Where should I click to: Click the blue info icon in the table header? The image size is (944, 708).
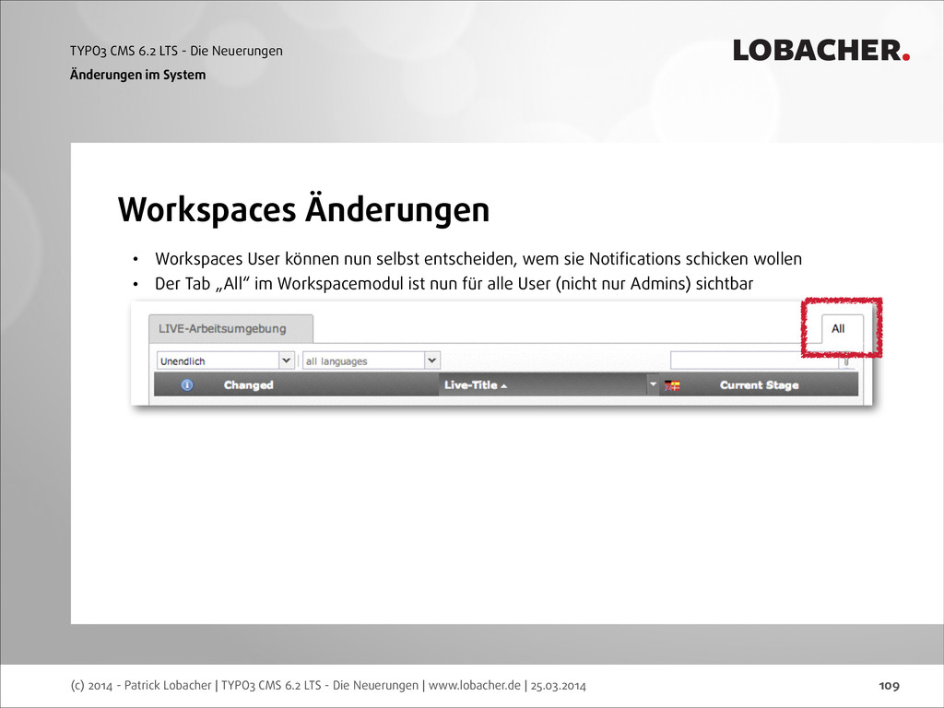187,384
